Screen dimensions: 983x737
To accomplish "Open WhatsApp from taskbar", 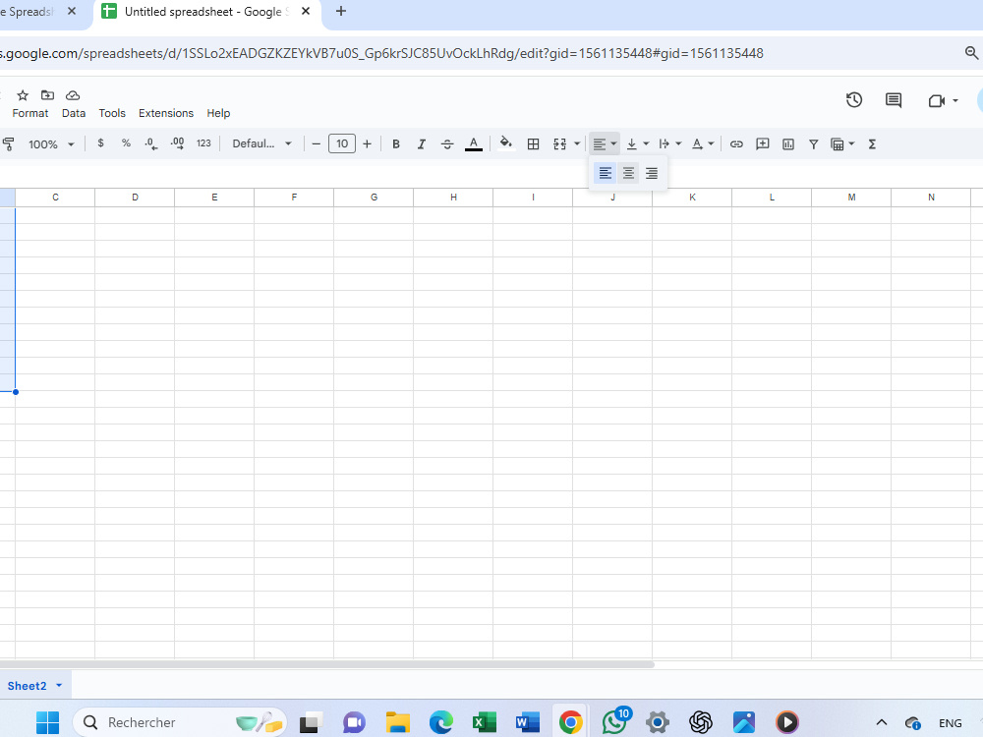I will pyautogui.click(x=615, y=721).
